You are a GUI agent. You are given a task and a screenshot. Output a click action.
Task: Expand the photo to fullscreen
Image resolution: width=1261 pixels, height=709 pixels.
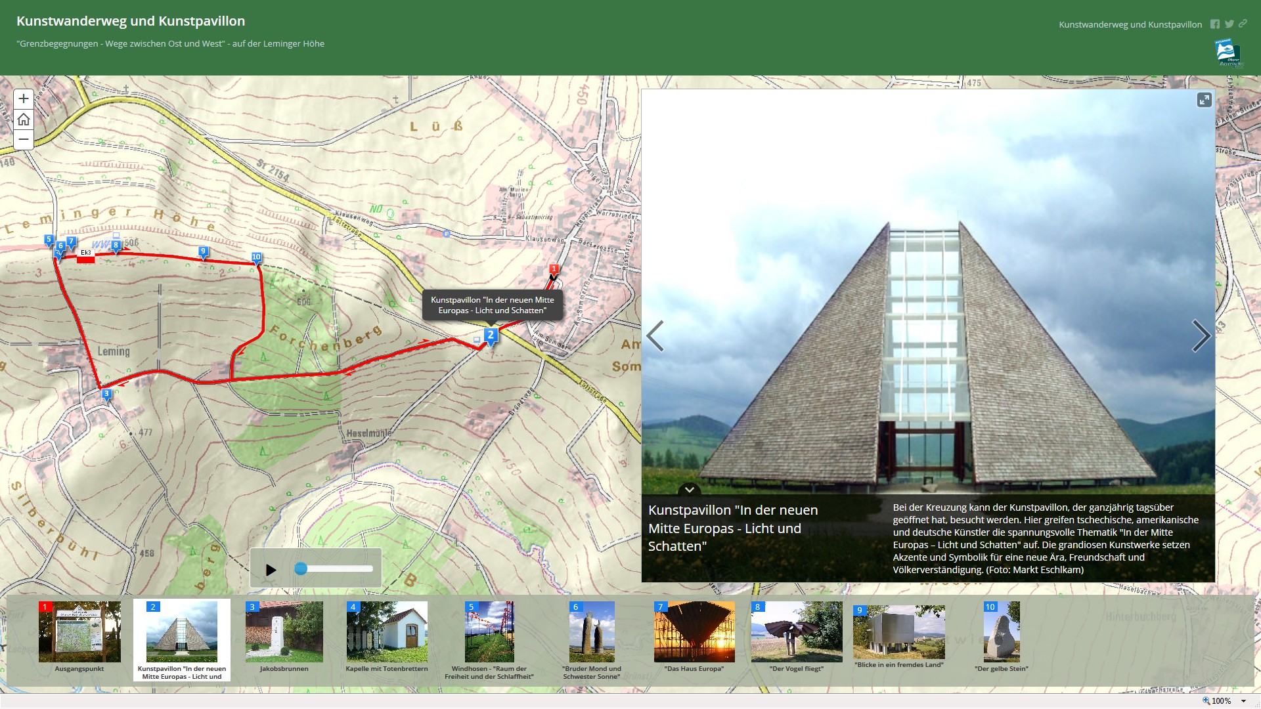click(1204, 100)
